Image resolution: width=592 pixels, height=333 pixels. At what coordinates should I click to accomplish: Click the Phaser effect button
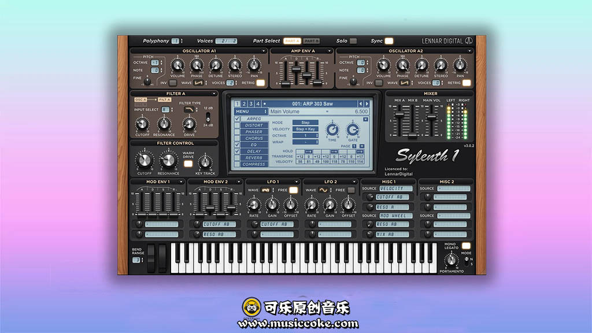coord(254,132)
